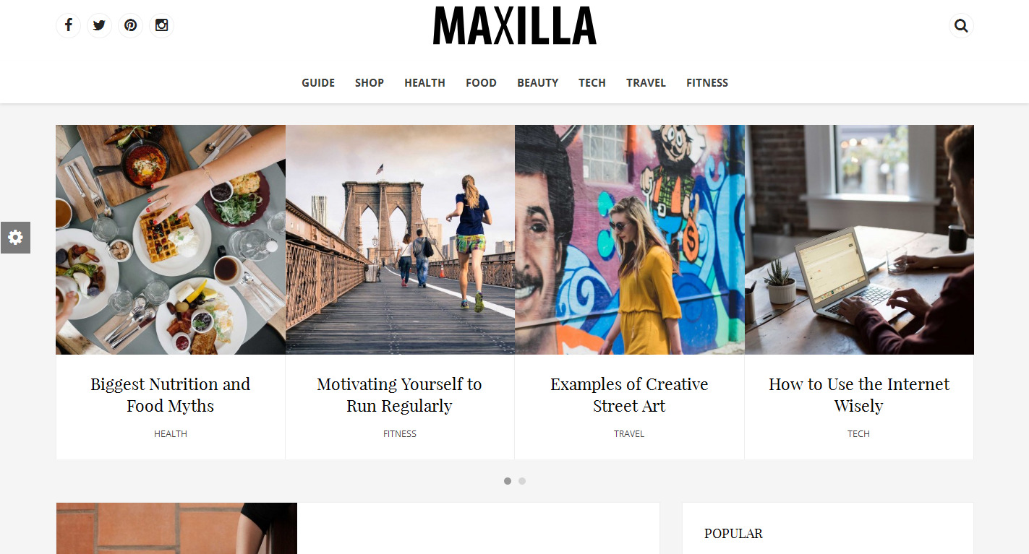
Task: Click the laptop on desk thumbnail
Action: pos(859,240)
